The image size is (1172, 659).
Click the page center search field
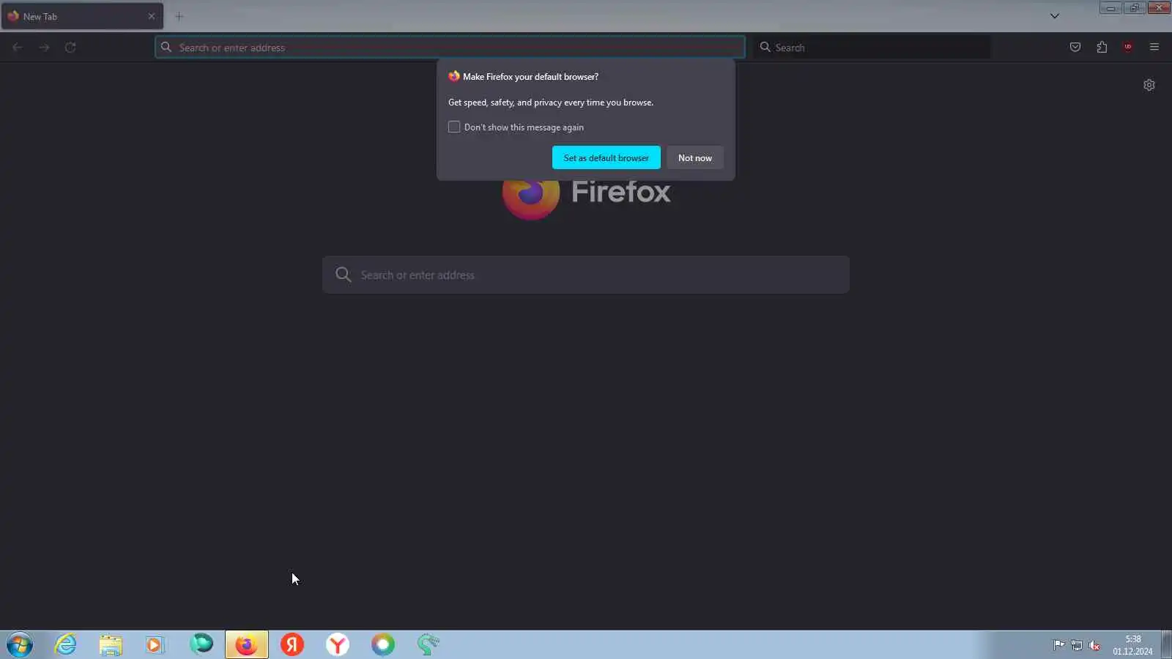(586, 275)
